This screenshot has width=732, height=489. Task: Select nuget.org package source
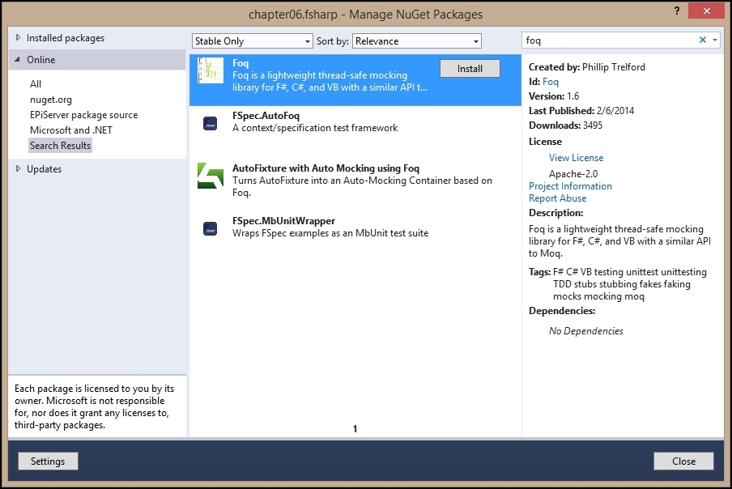(x=51, y=100)
